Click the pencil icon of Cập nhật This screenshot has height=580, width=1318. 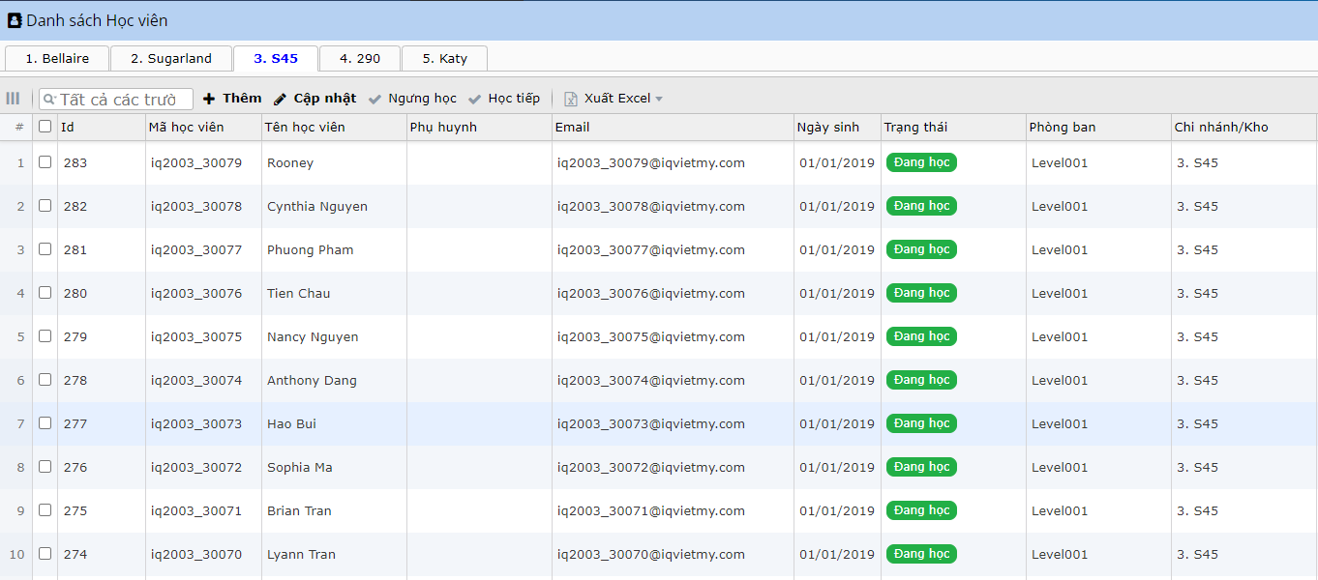pos(281,99)
